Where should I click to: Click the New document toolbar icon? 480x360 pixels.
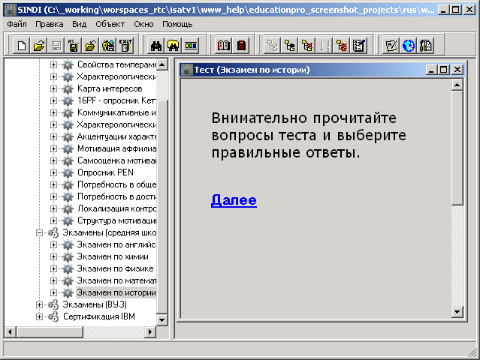pyautogui.click(x=22, y=46)
